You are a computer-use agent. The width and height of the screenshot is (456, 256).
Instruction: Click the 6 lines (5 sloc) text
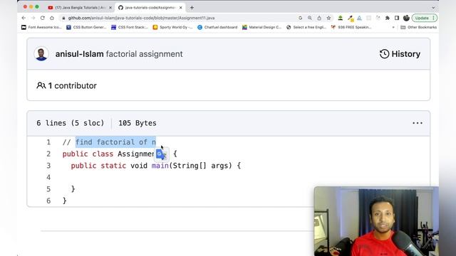coord(71,123)
